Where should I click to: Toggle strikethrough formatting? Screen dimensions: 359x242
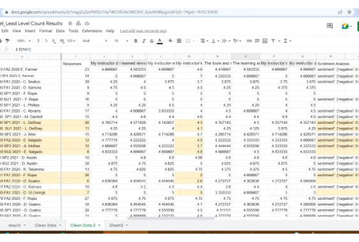[x=152, y=41]
